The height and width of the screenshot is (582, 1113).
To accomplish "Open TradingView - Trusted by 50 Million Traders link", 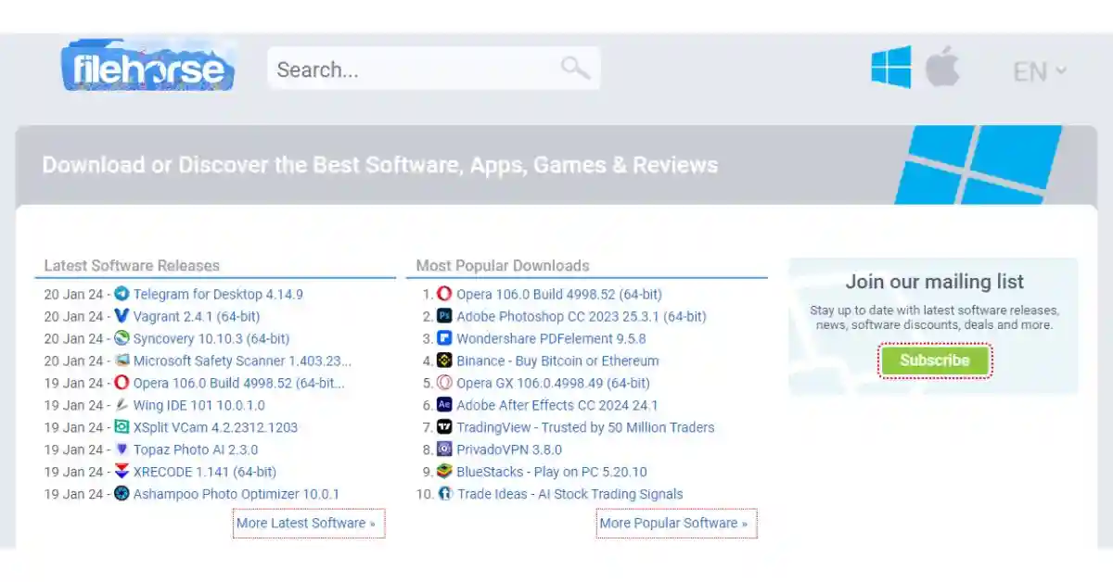I will click(585, 427).
